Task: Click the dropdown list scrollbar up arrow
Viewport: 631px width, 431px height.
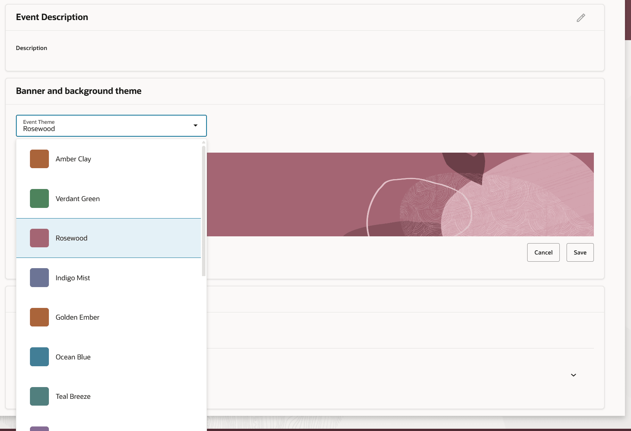Action: [x=204, y=142]
